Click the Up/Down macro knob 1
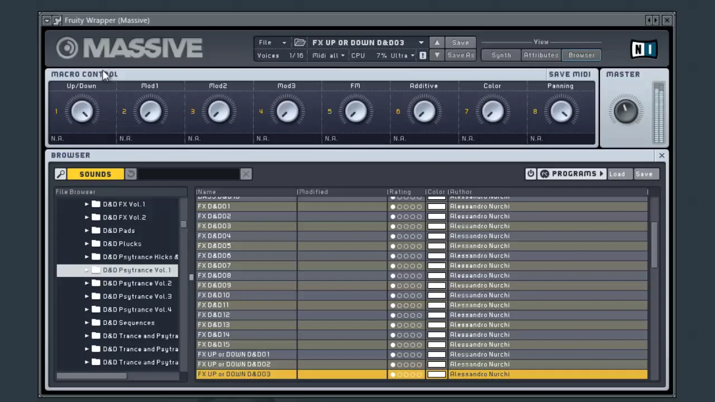The width and height of the screenshot is (715, 402). (82, 111)
